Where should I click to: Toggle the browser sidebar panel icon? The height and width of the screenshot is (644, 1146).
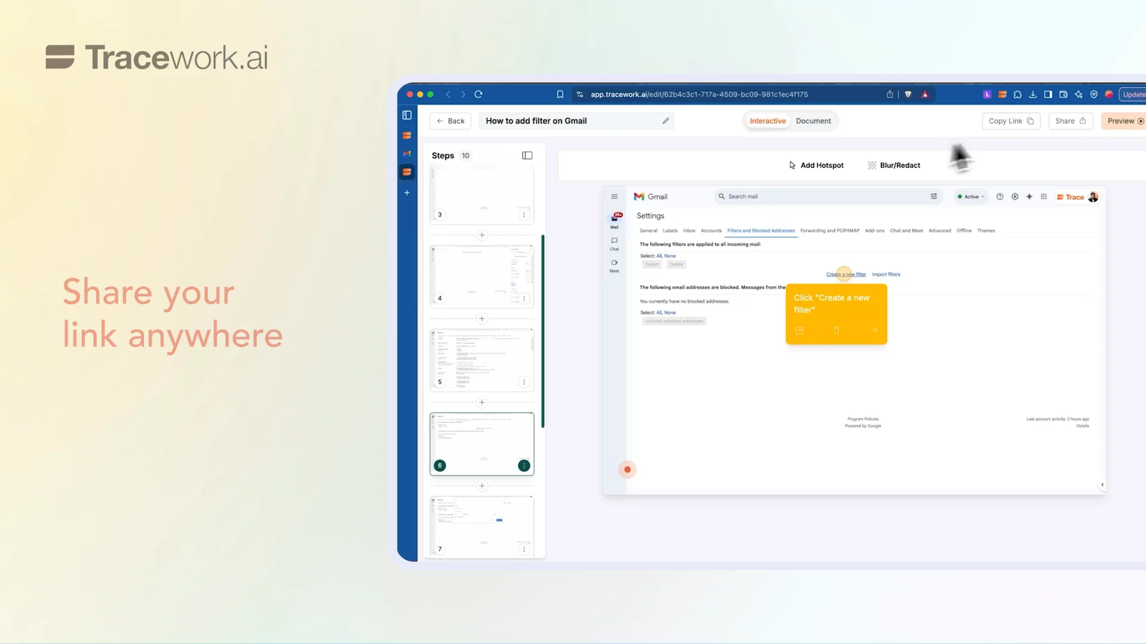tap(1048, 94)
